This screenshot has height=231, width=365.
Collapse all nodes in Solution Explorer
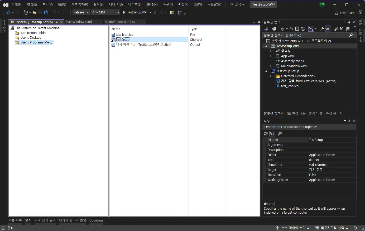pos(297,29)
